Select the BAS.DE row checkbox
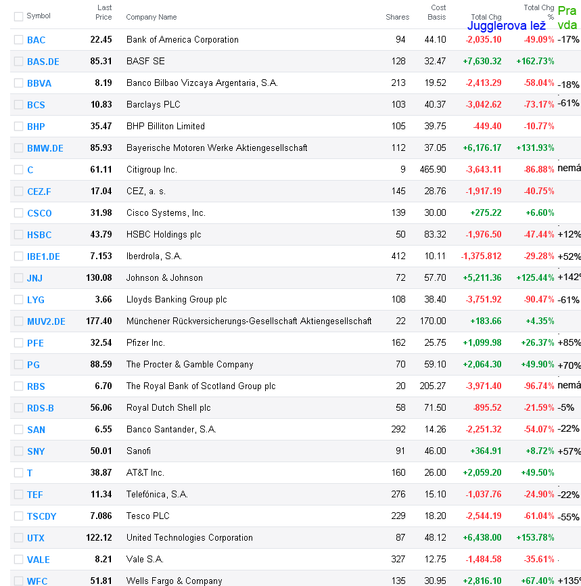The image size is (581, 586). [x=18, y=62]
